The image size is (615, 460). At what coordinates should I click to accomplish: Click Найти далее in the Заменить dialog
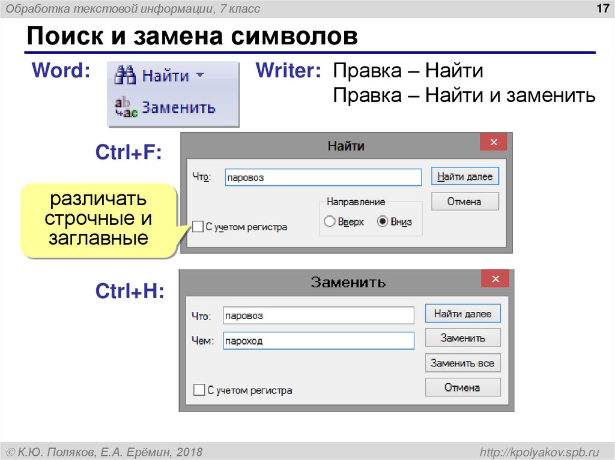(463, 314)
